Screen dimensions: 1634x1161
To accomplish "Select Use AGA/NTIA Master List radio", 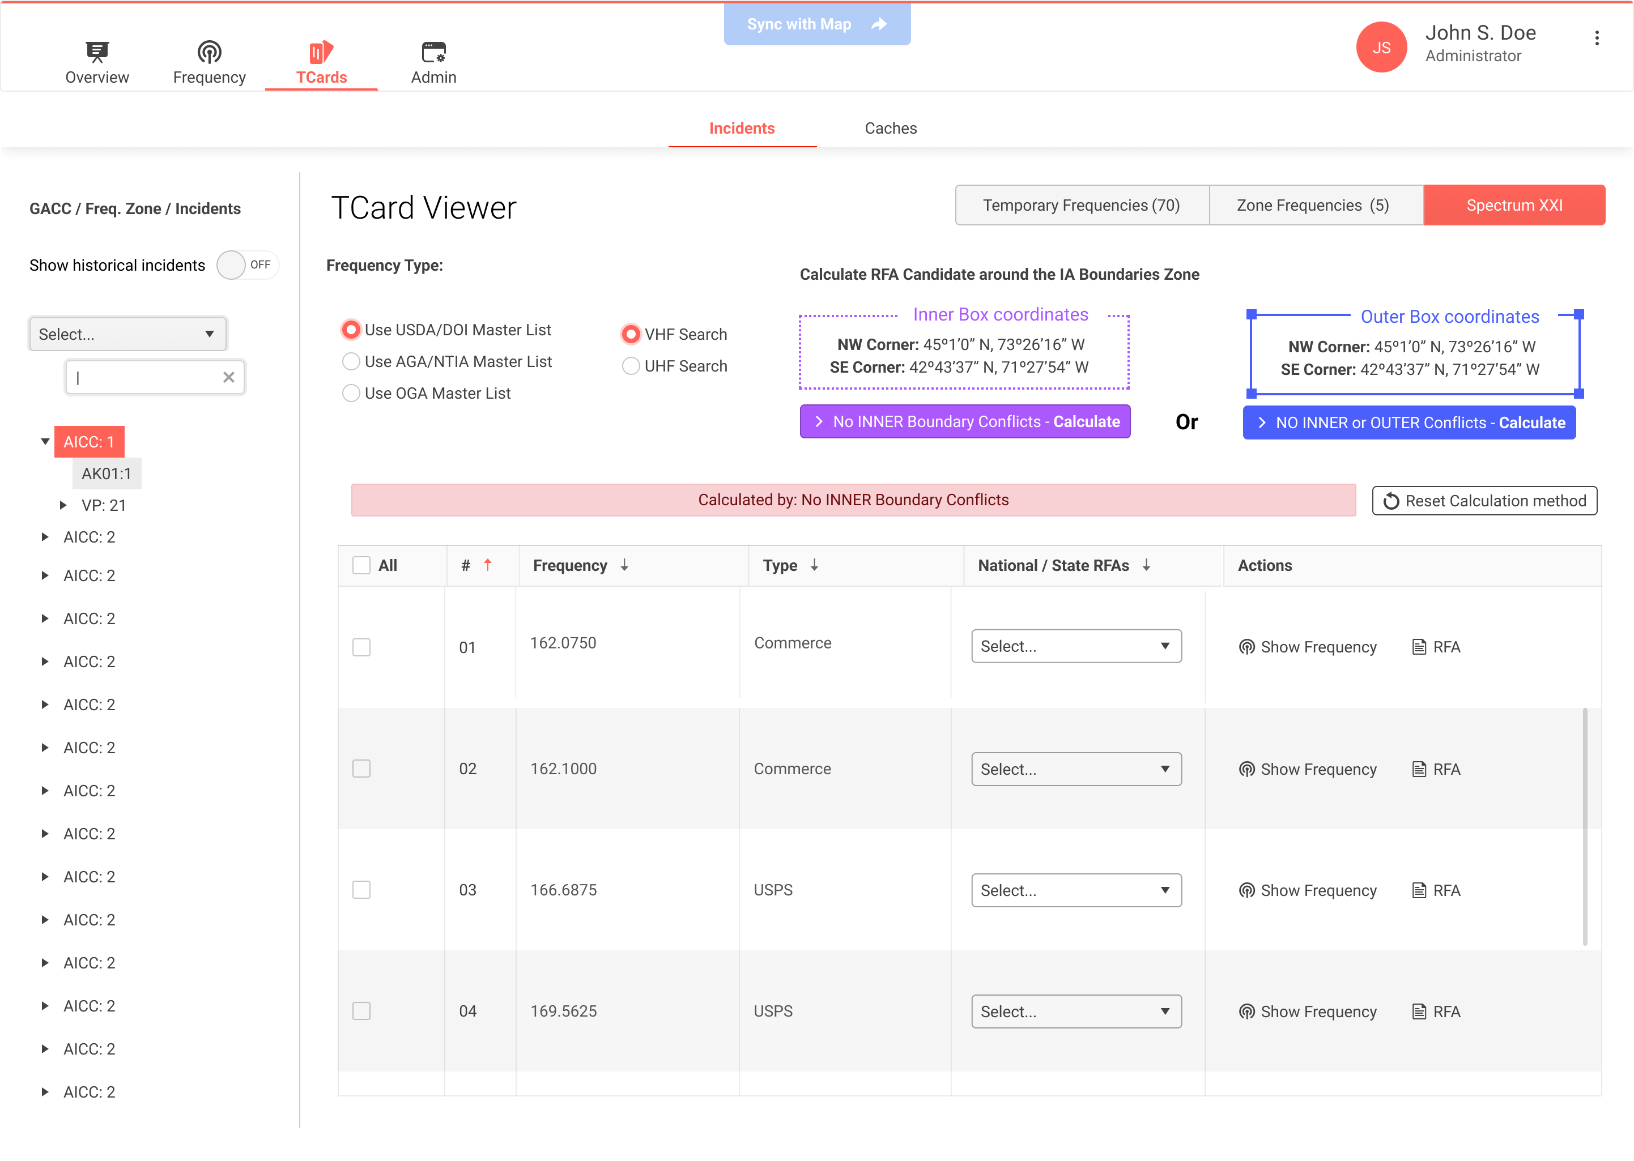I will coord(351,362).
